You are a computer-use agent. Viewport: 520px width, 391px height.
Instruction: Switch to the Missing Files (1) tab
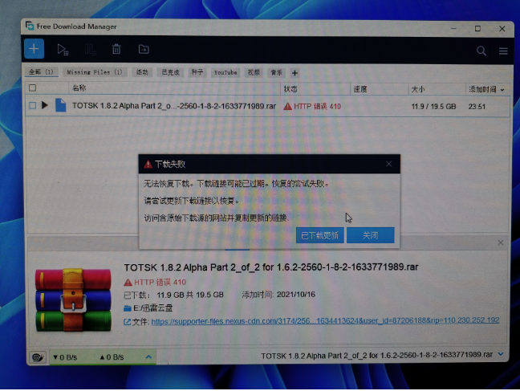95,72
